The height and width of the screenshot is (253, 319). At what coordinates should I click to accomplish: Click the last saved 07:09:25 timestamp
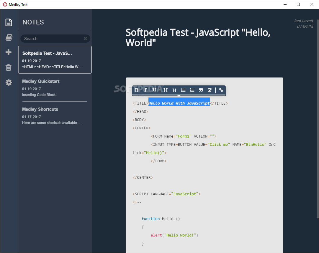(x=304, y=24)
